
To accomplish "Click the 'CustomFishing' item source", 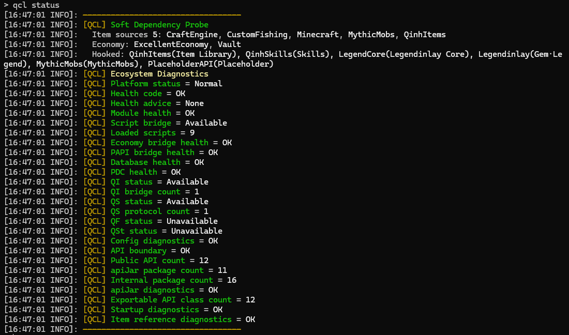I will (257, 35).
